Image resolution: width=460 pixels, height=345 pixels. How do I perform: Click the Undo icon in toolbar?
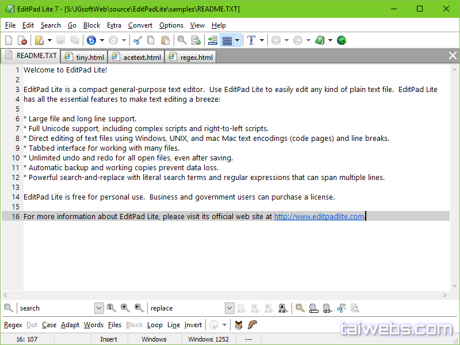pyautogui.click(x=91, y=40)
